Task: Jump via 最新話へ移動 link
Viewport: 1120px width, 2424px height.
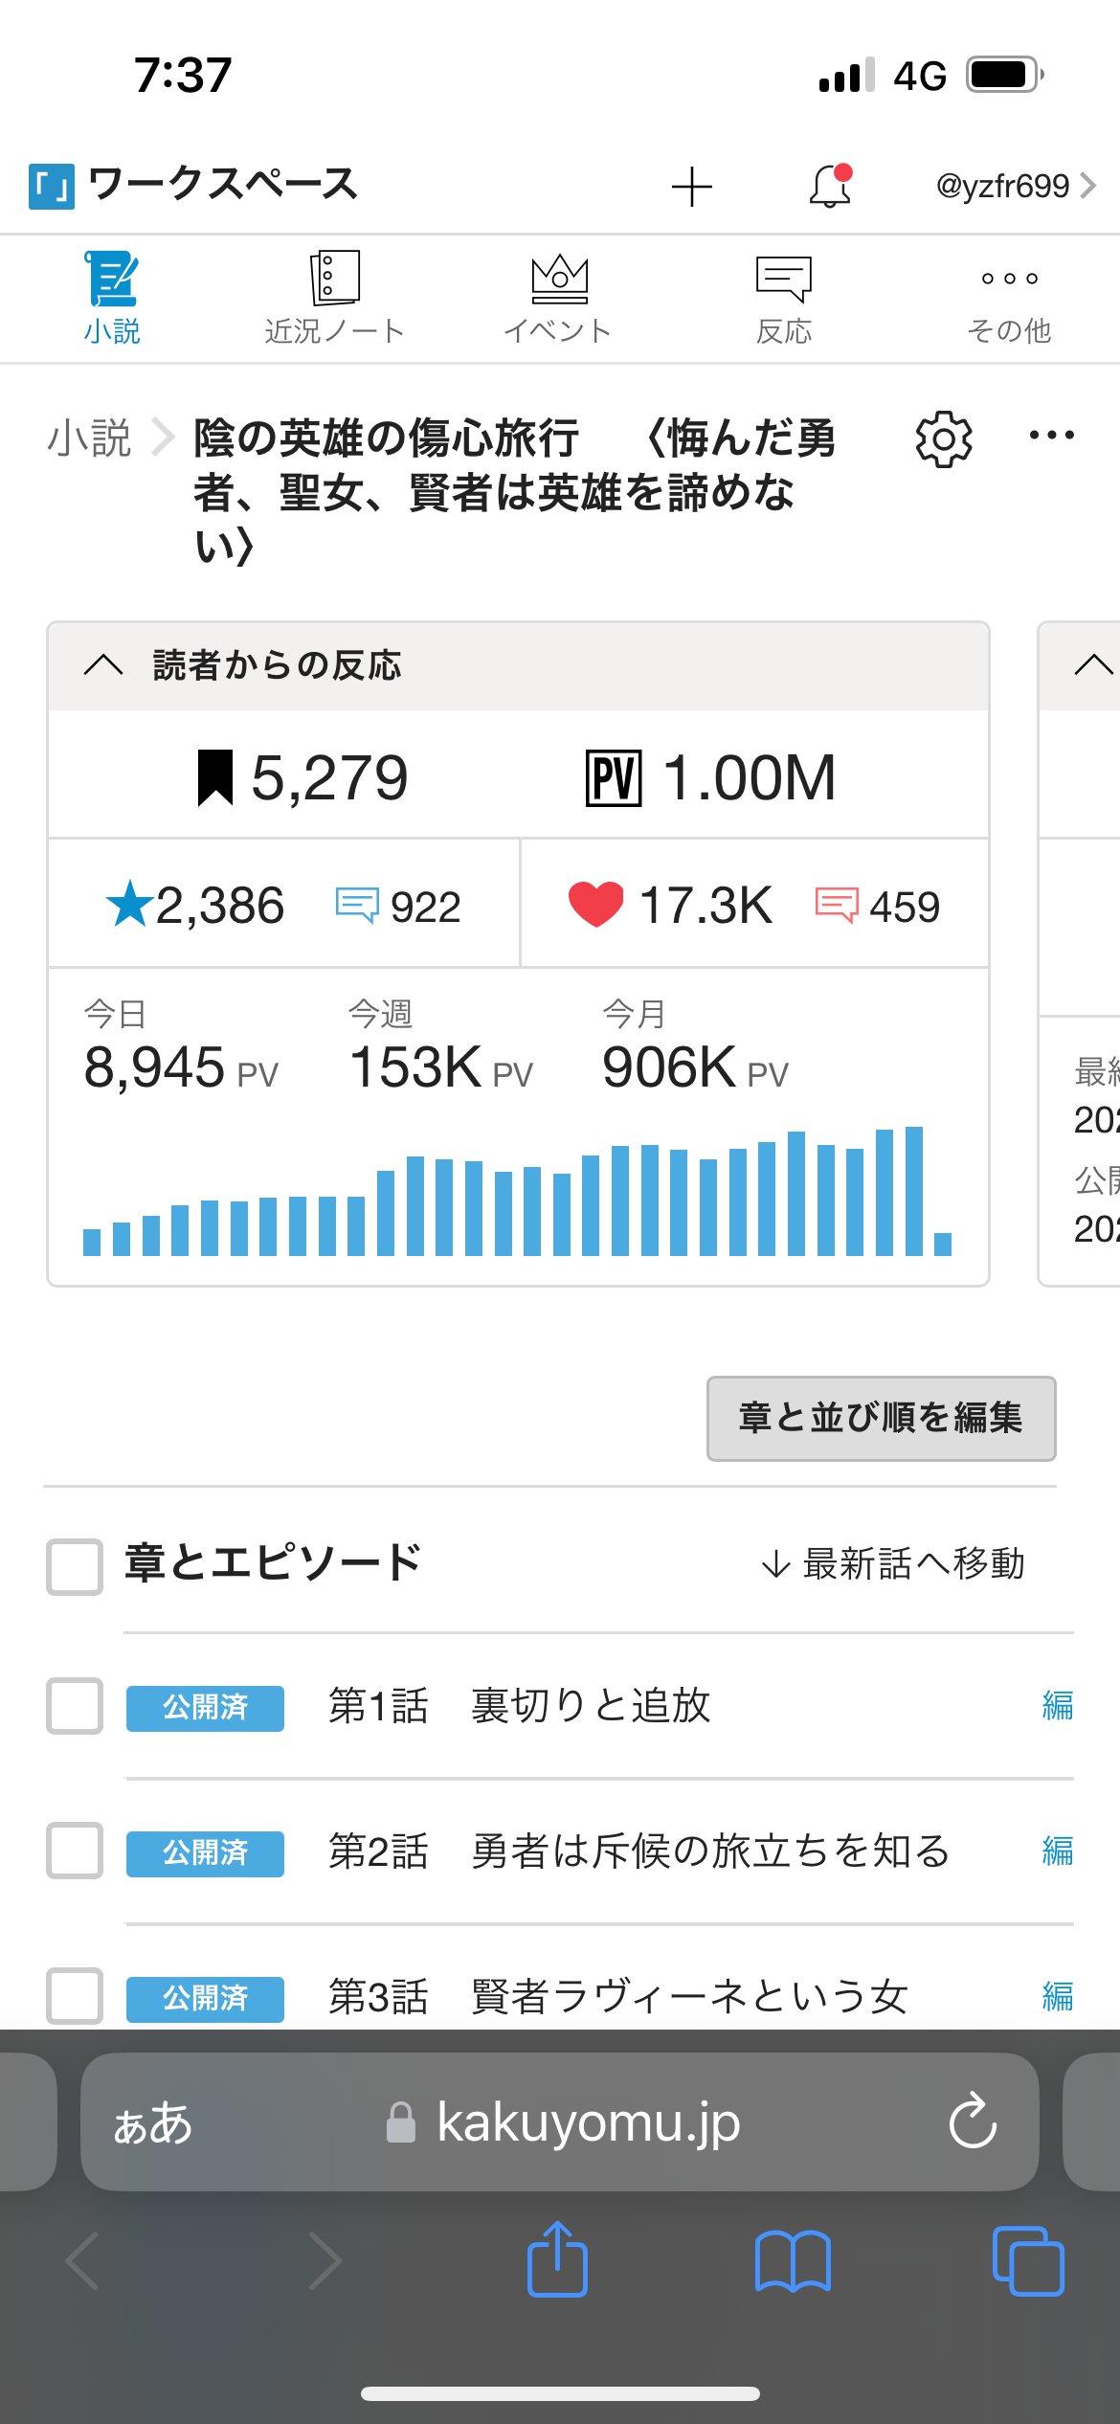Action: [893, 1564]
